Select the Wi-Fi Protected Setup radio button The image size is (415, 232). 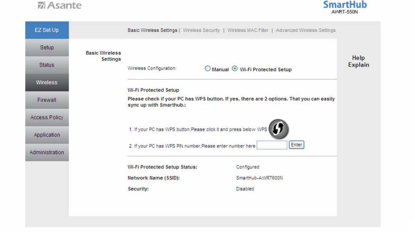coord(235,69)
